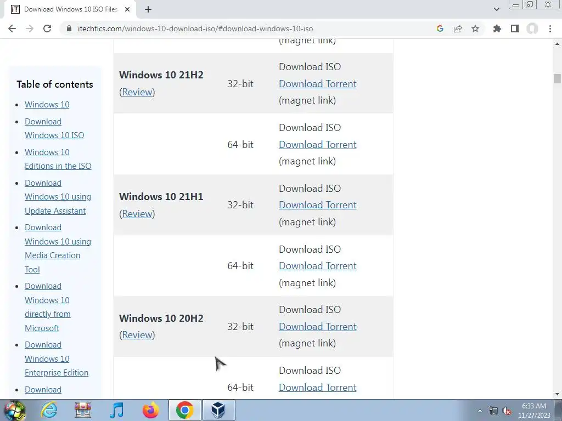The image size is (562, 421).
Task: Close the Download Windows 10 ISO tab
Action: [x=127, y=10]
